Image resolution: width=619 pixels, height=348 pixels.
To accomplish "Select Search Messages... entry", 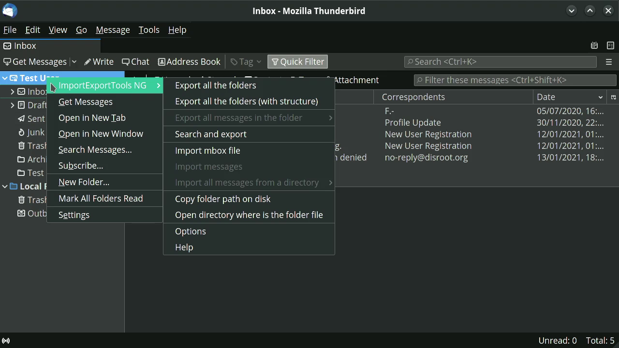I will tap(105, 150).
